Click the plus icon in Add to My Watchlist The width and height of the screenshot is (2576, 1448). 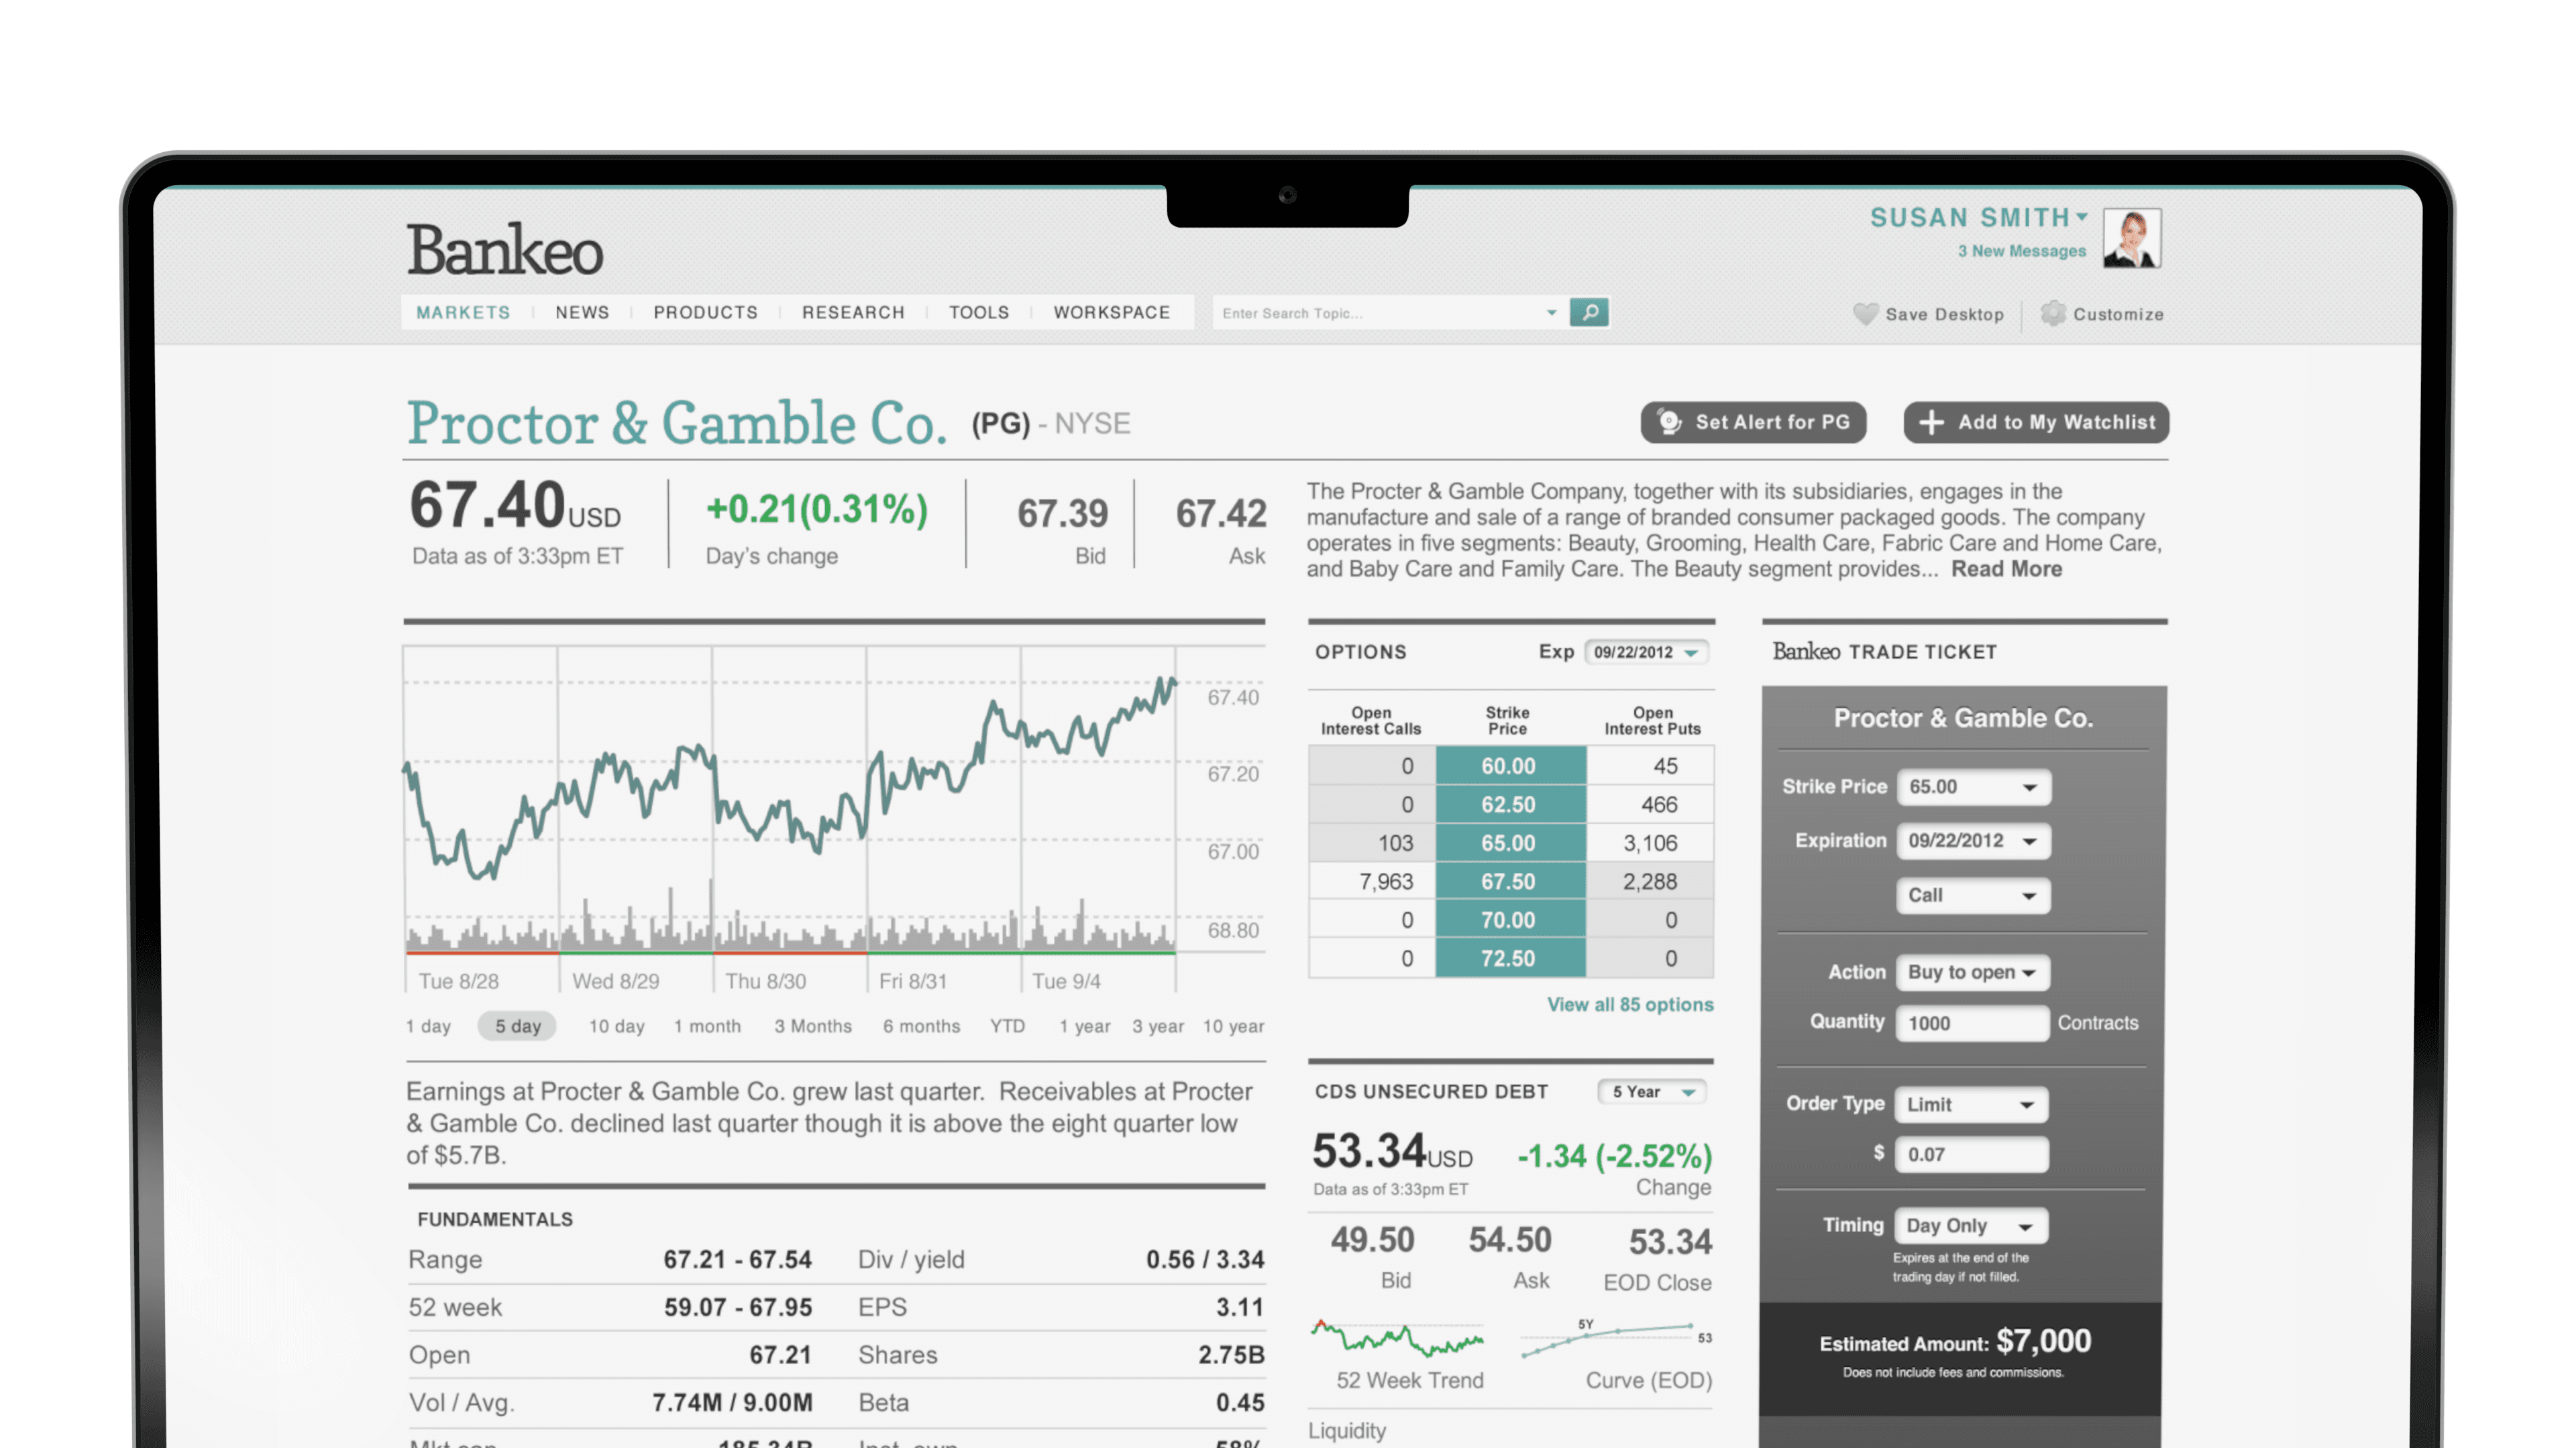(1931, 422)
